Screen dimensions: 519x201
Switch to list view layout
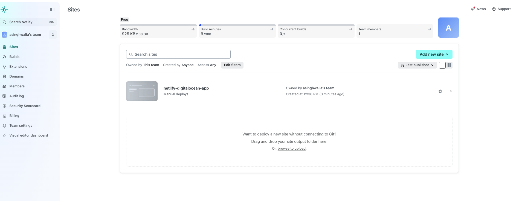[442, 65]
